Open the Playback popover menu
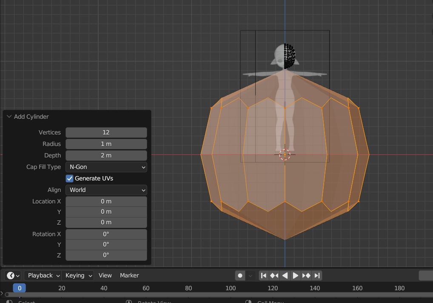Viewport: 433px width, 303px height. 43,275
